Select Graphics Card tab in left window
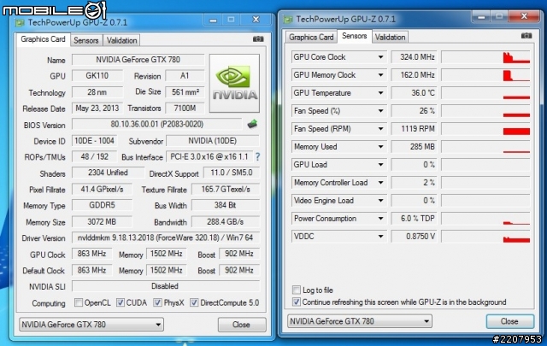 pyautogui.click(x=43, y=39)
